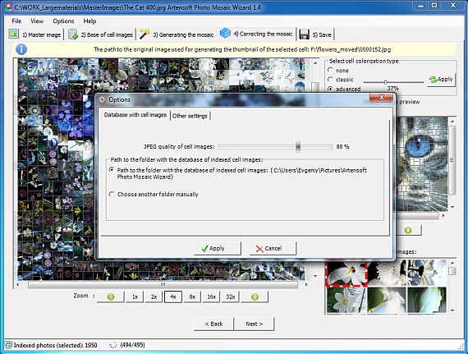Click the mosaic horizontal scroll left arrow

point(18,284)
